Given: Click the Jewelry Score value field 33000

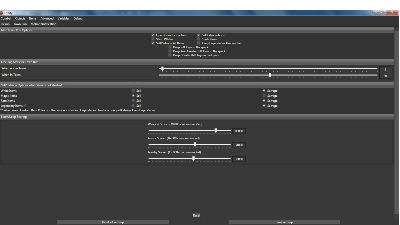Looking at the screenshot, I should pyautogui.click(x=239, y=159).
